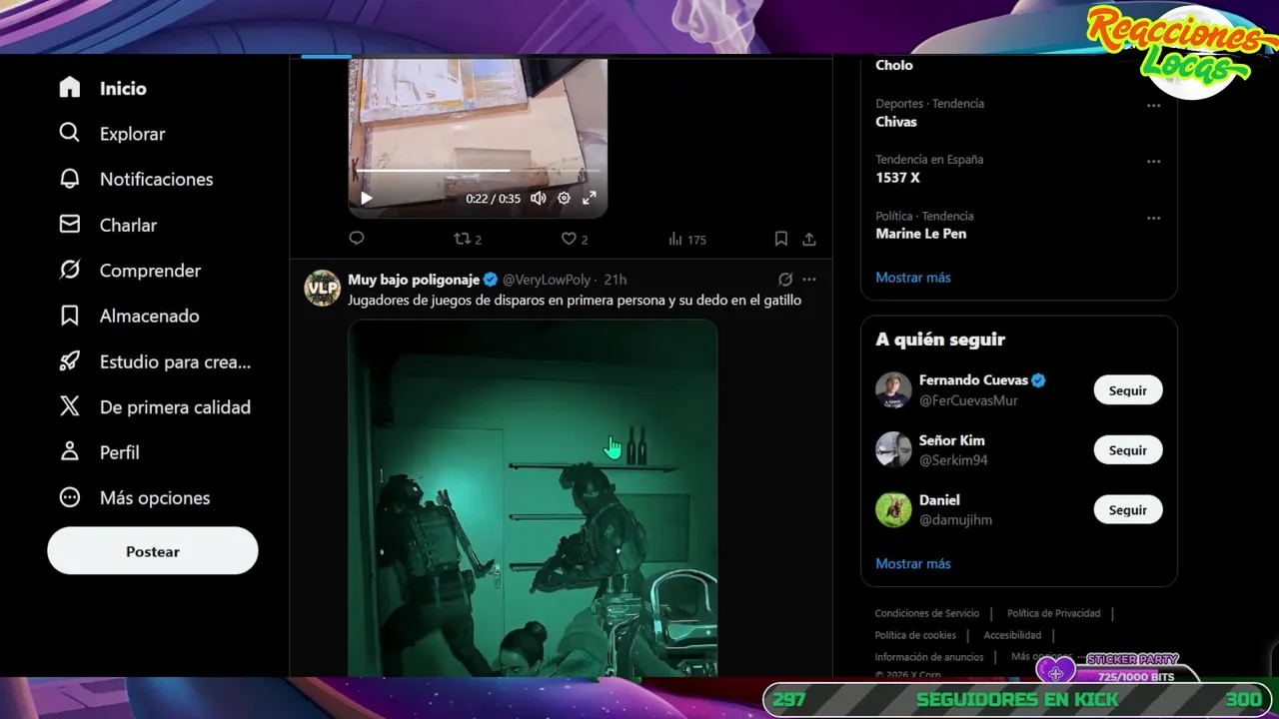Click the Estudio para creadores rocket icon

(x=69, y=361)
